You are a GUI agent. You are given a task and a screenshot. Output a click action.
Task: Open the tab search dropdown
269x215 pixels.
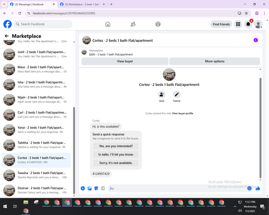tap(4, 4)
